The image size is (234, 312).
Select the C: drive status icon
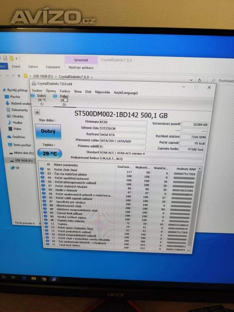pos(32,96)
